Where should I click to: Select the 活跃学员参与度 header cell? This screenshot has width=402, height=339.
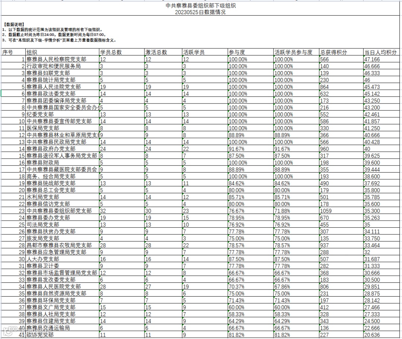click(296, 52)
